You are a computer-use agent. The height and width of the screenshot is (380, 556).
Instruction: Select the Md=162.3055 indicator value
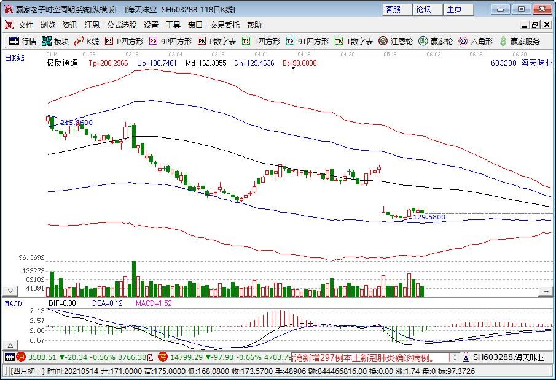point(206,63)
